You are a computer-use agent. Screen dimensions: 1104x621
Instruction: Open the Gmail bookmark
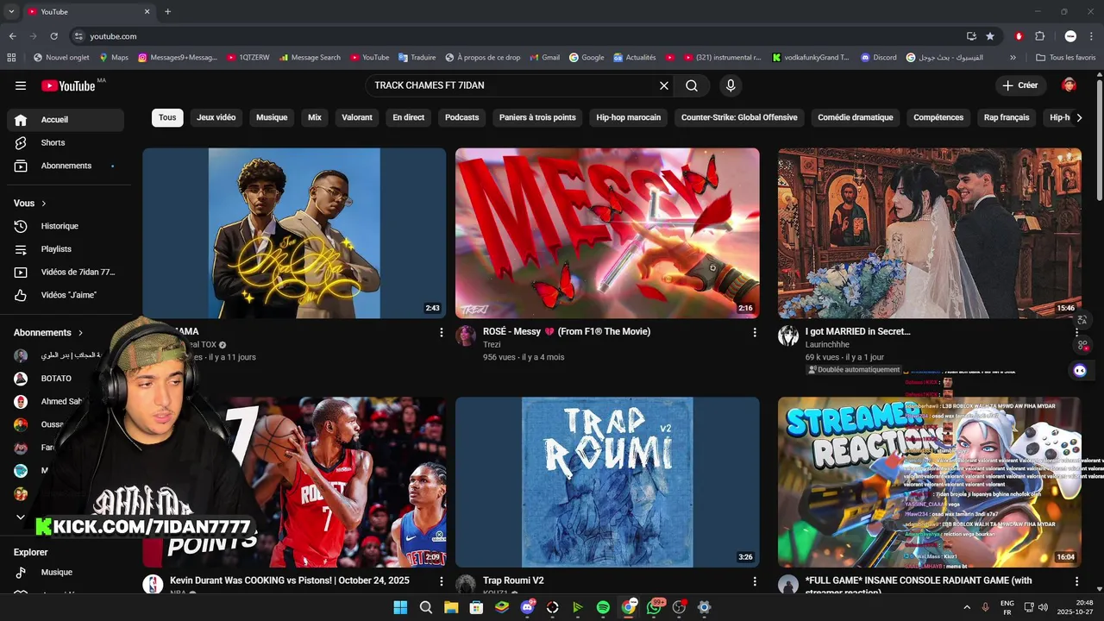tap(544, 58)
